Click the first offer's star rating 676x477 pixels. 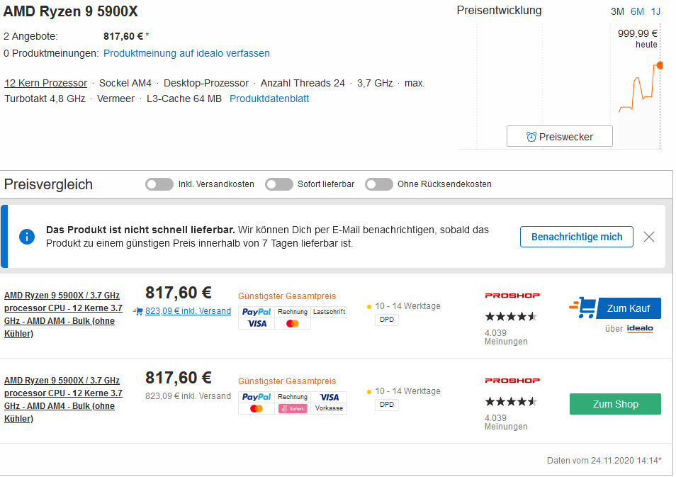coord(510,316)
